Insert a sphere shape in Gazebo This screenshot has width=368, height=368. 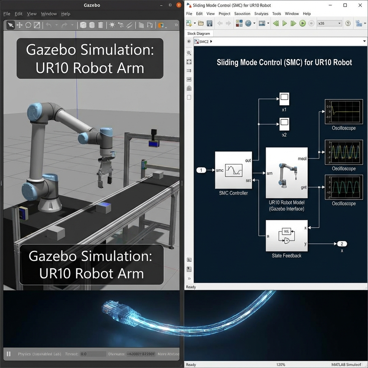pyautogui.click(x=92, y=25)
